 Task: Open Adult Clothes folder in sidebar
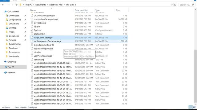point(15,44)
